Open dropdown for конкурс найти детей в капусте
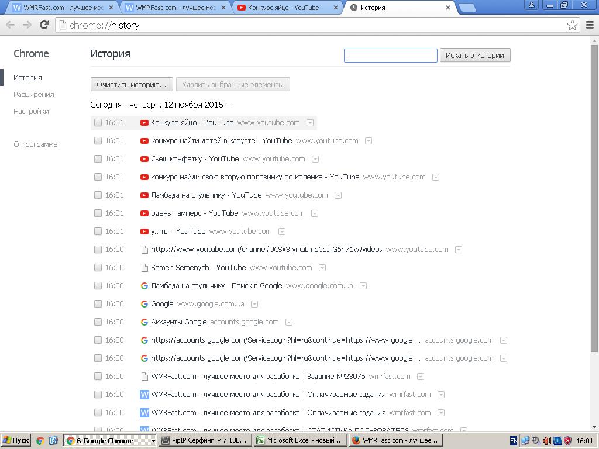This screenshot has width=599, height=449. click(x=369, y=141)
